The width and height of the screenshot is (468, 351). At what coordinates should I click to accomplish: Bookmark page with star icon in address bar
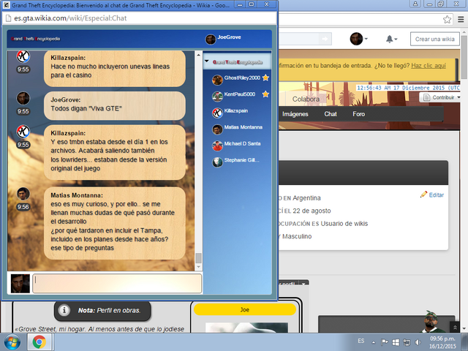(447, 20)
